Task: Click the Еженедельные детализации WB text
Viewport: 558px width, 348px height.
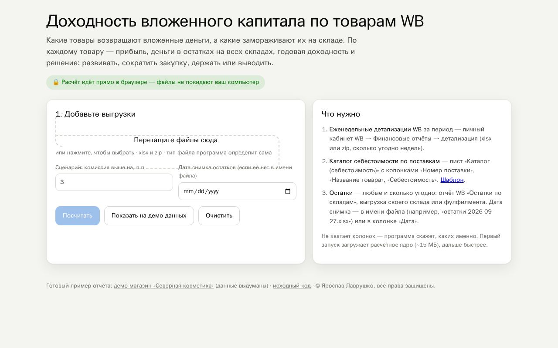Action: [375, 129]
